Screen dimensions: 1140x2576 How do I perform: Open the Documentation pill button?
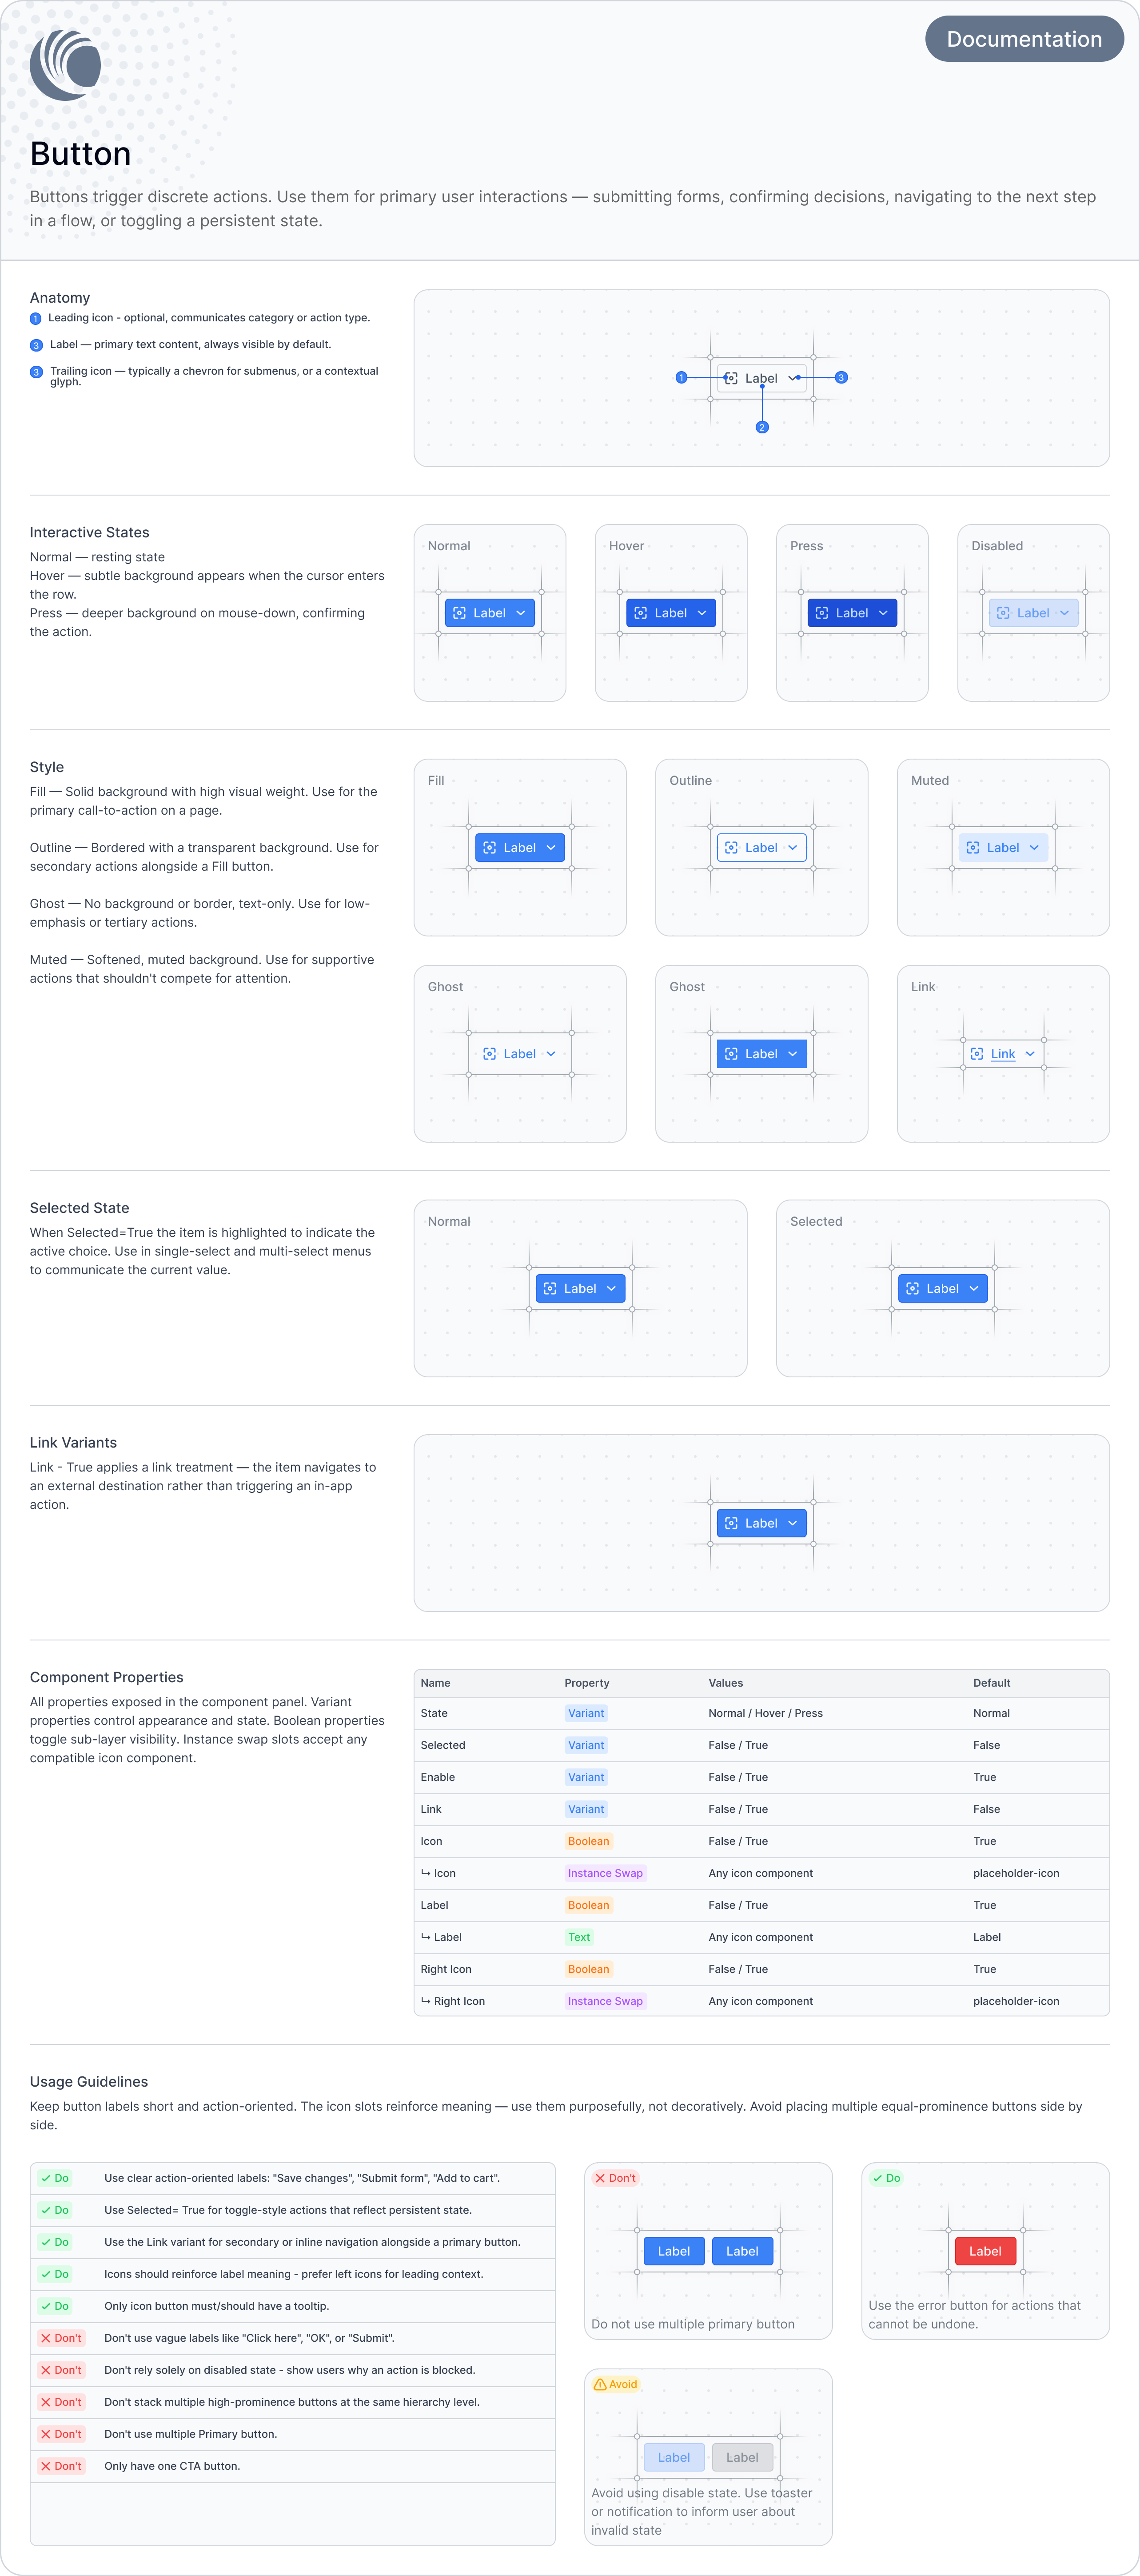coord(1024,39)
